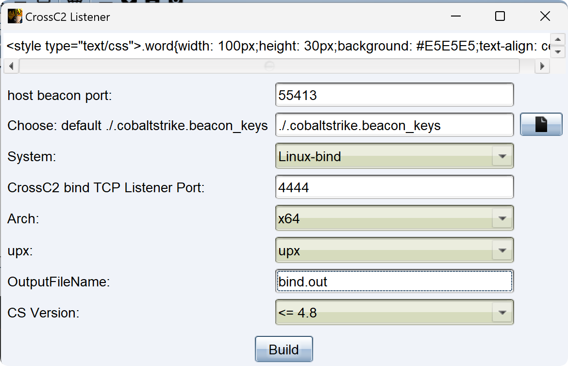Click the left arrow of the horizontal scrollbar
Image resolution: width=568 pixels, height=366 pixels.
point(11,67)
